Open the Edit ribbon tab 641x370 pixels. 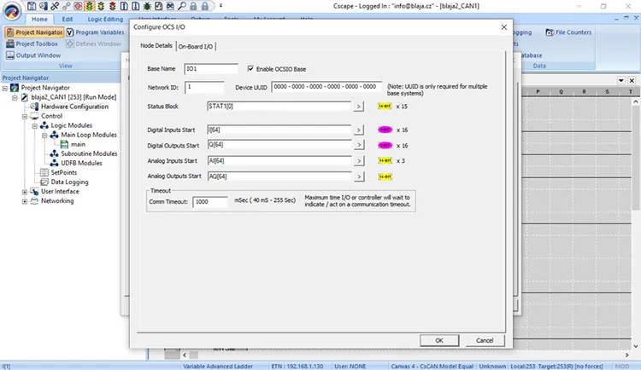68,19
